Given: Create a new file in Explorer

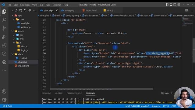Looking at the screenshot, I should (x=16, y=10).
